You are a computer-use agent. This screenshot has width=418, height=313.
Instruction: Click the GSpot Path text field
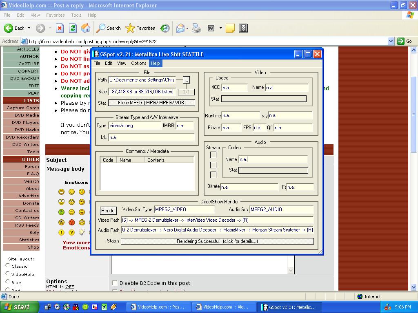[142, 80]
